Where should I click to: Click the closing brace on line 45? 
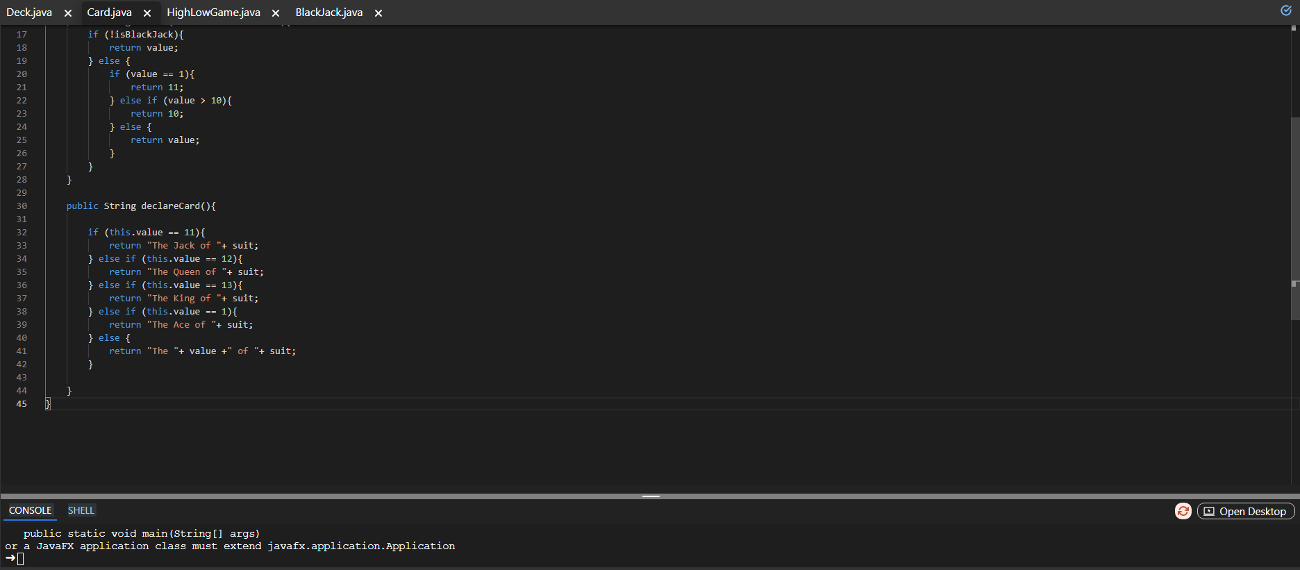[48, 404]
